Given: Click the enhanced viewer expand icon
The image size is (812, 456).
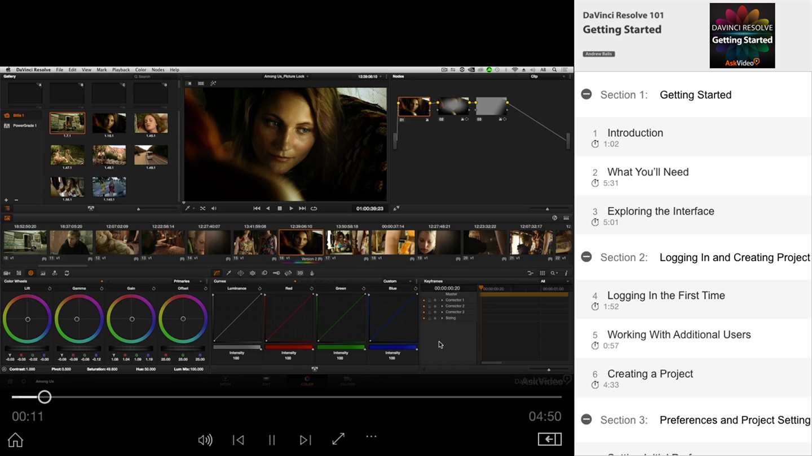Looking at the screenshot, I should point(396,208).
